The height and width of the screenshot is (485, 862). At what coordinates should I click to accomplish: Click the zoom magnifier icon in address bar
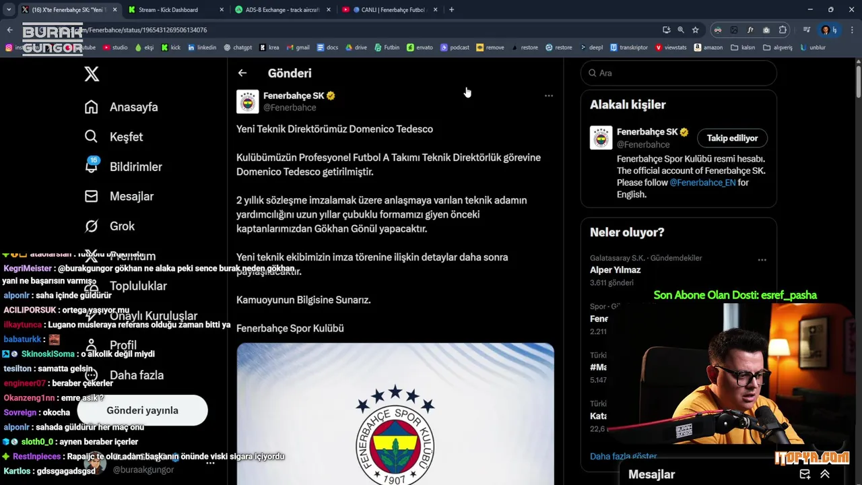(x=681, y=30)
